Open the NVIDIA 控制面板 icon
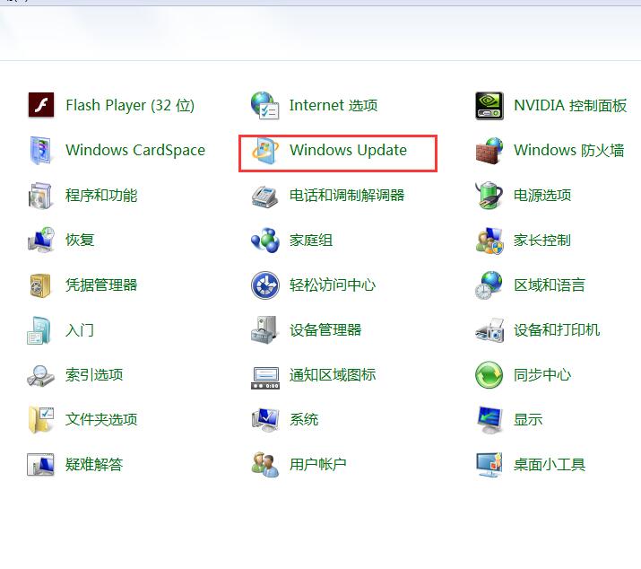The height and width of the screenshot is (569, 641). (489, 106)
